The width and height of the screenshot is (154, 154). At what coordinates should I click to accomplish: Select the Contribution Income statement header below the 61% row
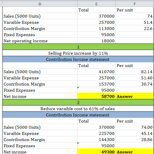pyautogui.click(x=78, y=115)
